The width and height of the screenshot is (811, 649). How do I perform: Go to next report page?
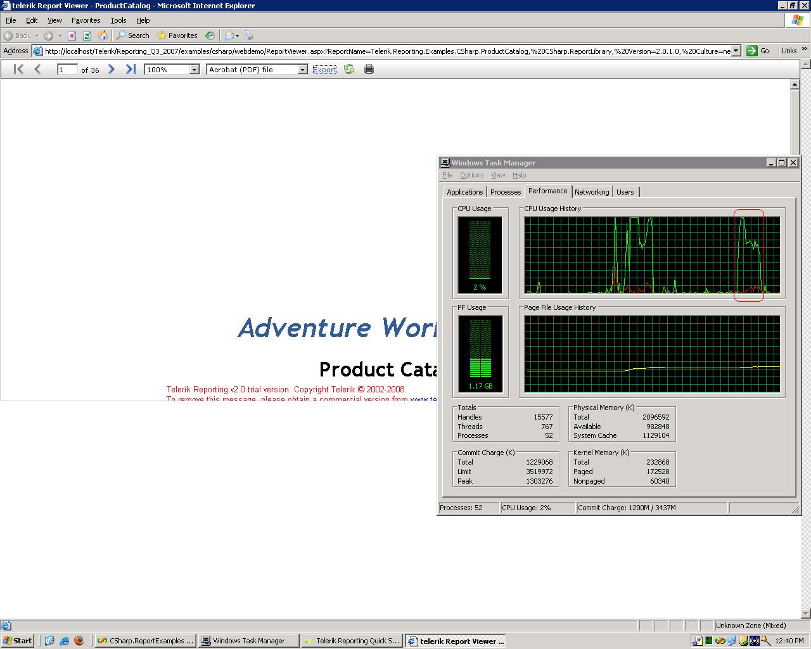click(x=112, y=69)
